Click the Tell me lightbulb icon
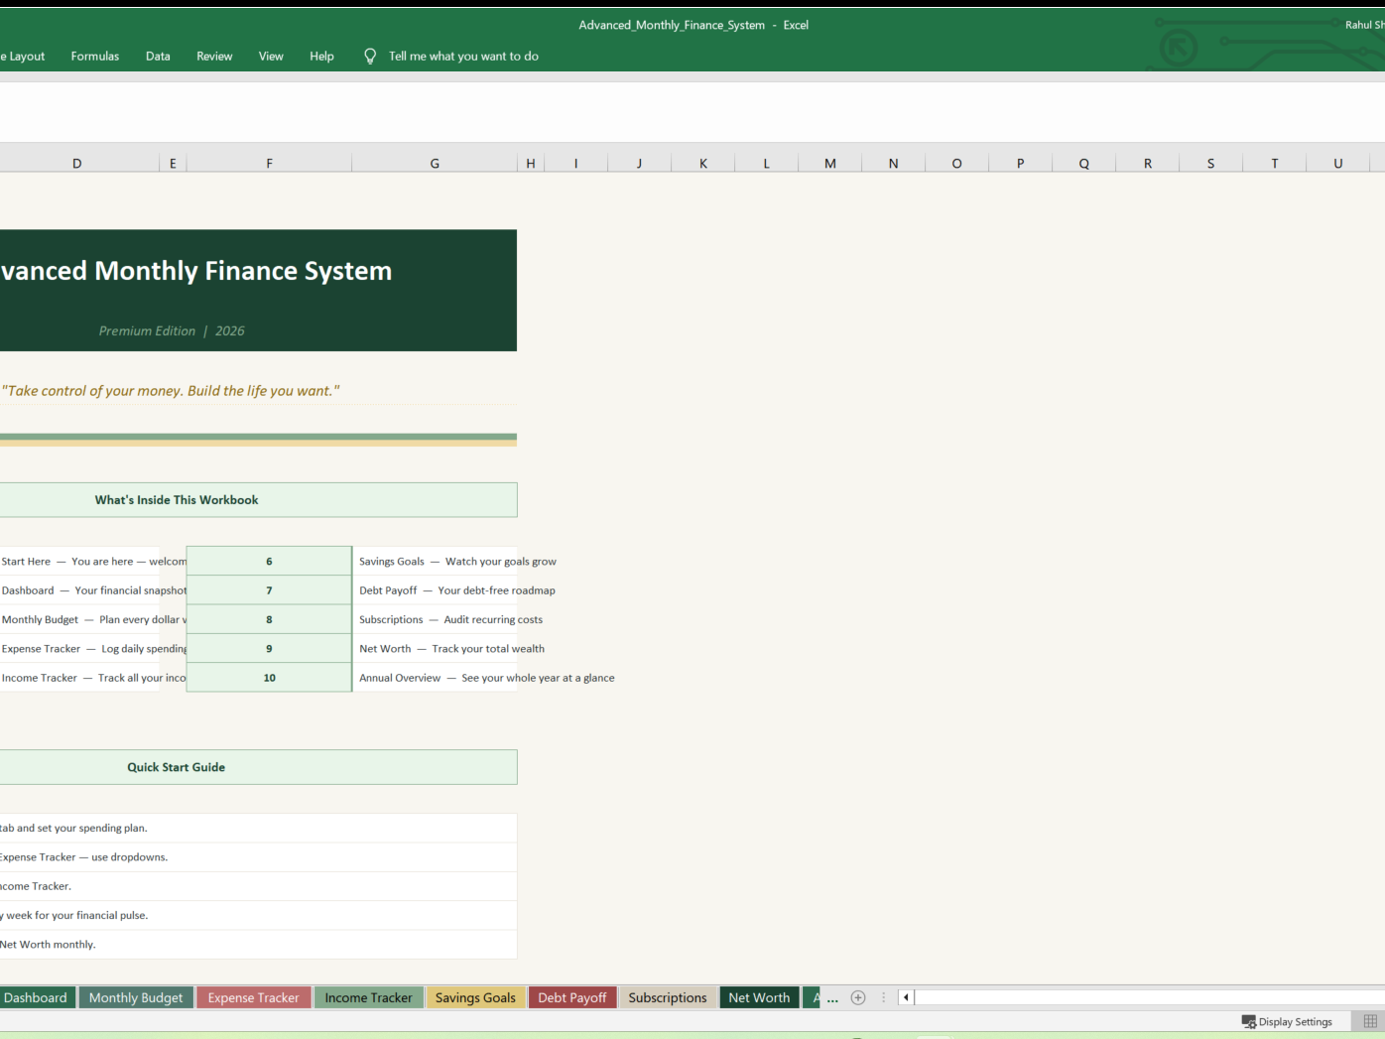The width and height of the screenshot is (1385, 1039). click(x=370, y=57)
